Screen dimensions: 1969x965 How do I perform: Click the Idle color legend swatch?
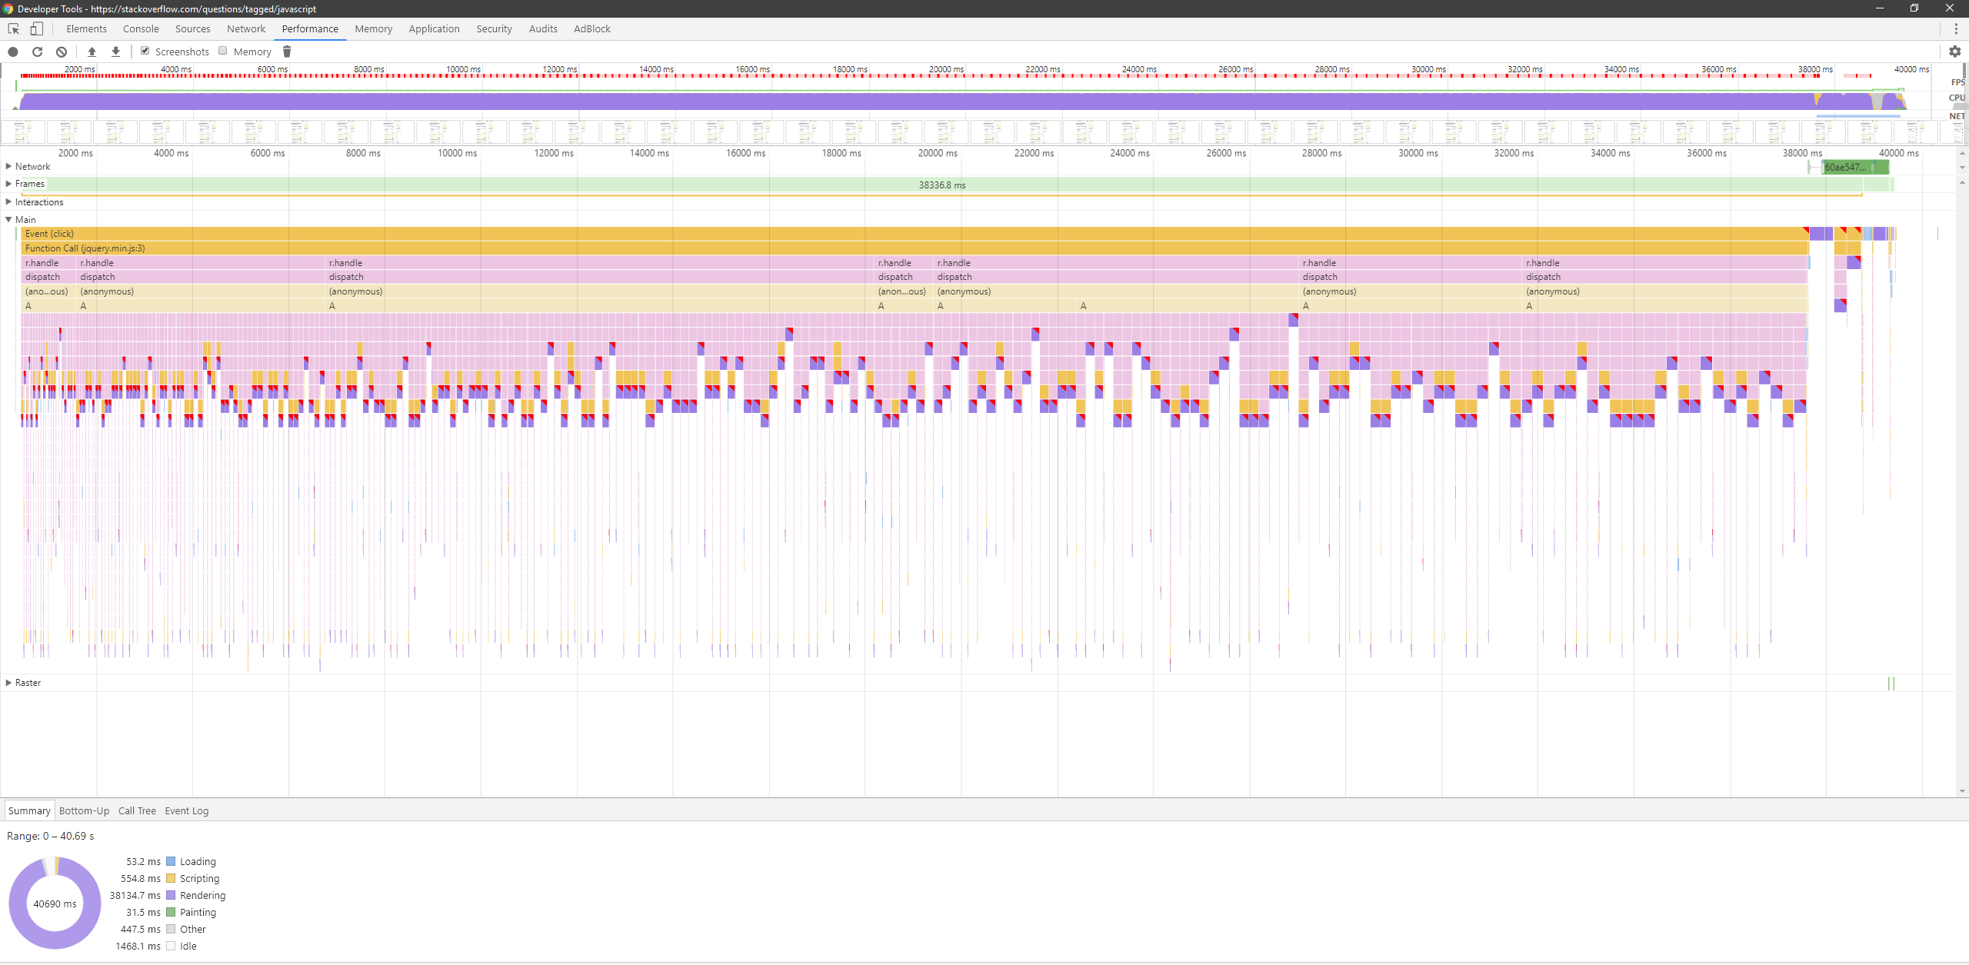coord(171,946)
